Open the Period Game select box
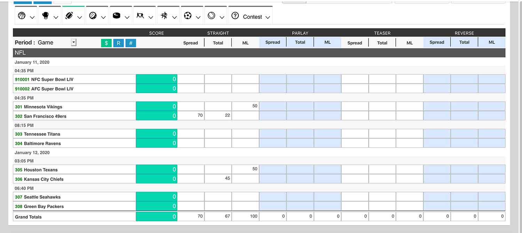Viewport: 522px width, 233px height. [x=56, y=42]
